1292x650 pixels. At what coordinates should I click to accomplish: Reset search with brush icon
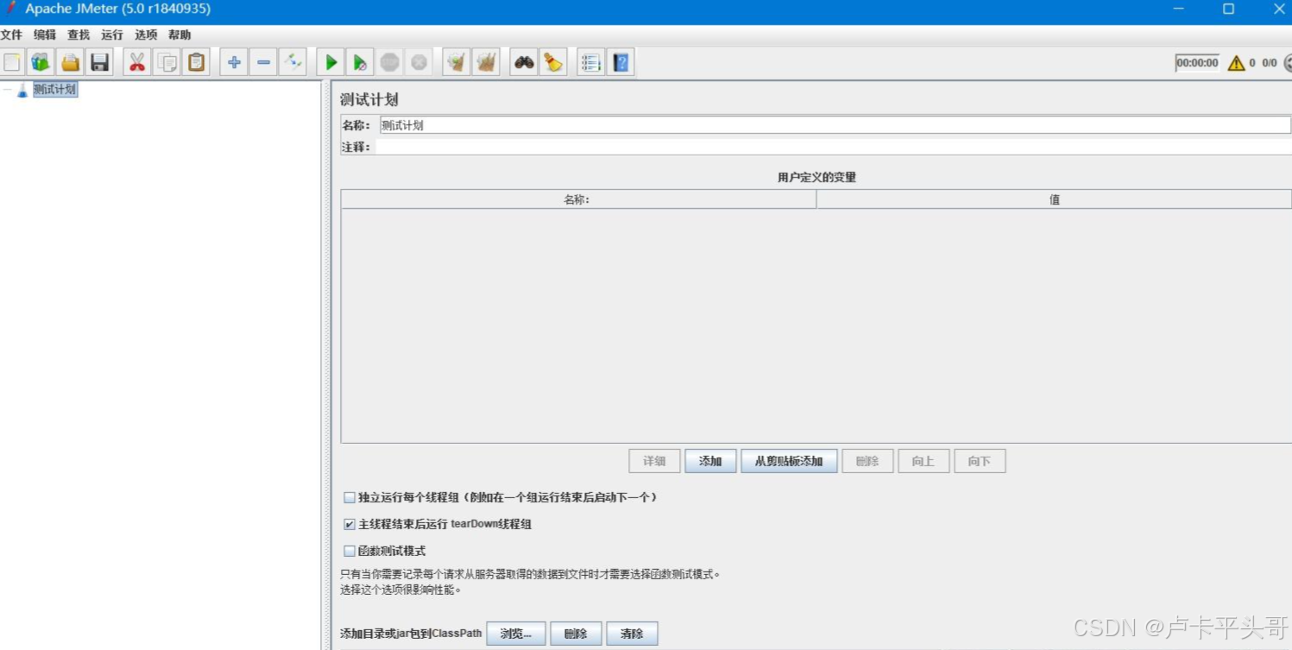coord(553,62)
